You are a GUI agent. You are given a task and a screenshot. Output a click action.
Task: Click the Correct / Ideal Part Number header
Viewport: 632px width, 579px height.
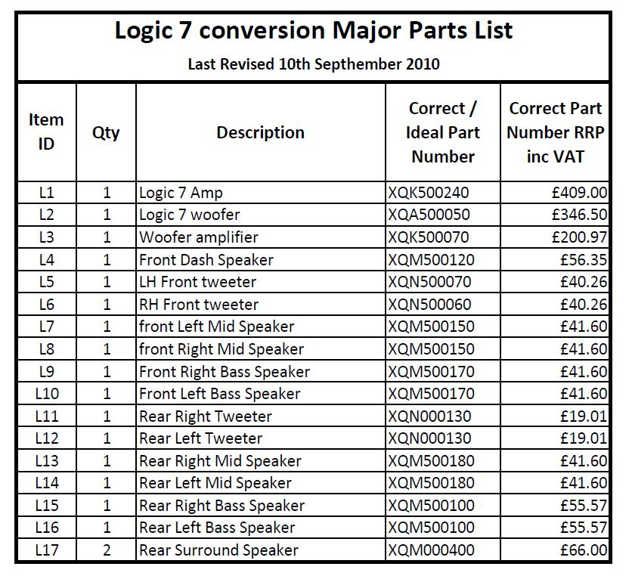coord(442,132)
